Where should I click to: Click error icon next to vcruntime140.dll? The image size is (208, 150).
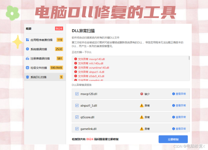76,68
